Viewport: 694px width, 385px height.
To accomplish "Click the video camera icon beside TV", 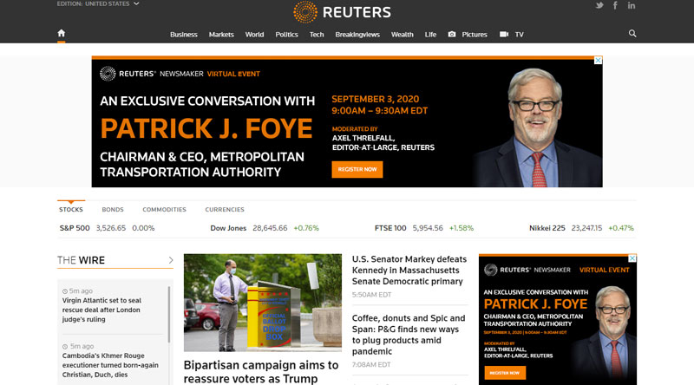I will (504, 34).
